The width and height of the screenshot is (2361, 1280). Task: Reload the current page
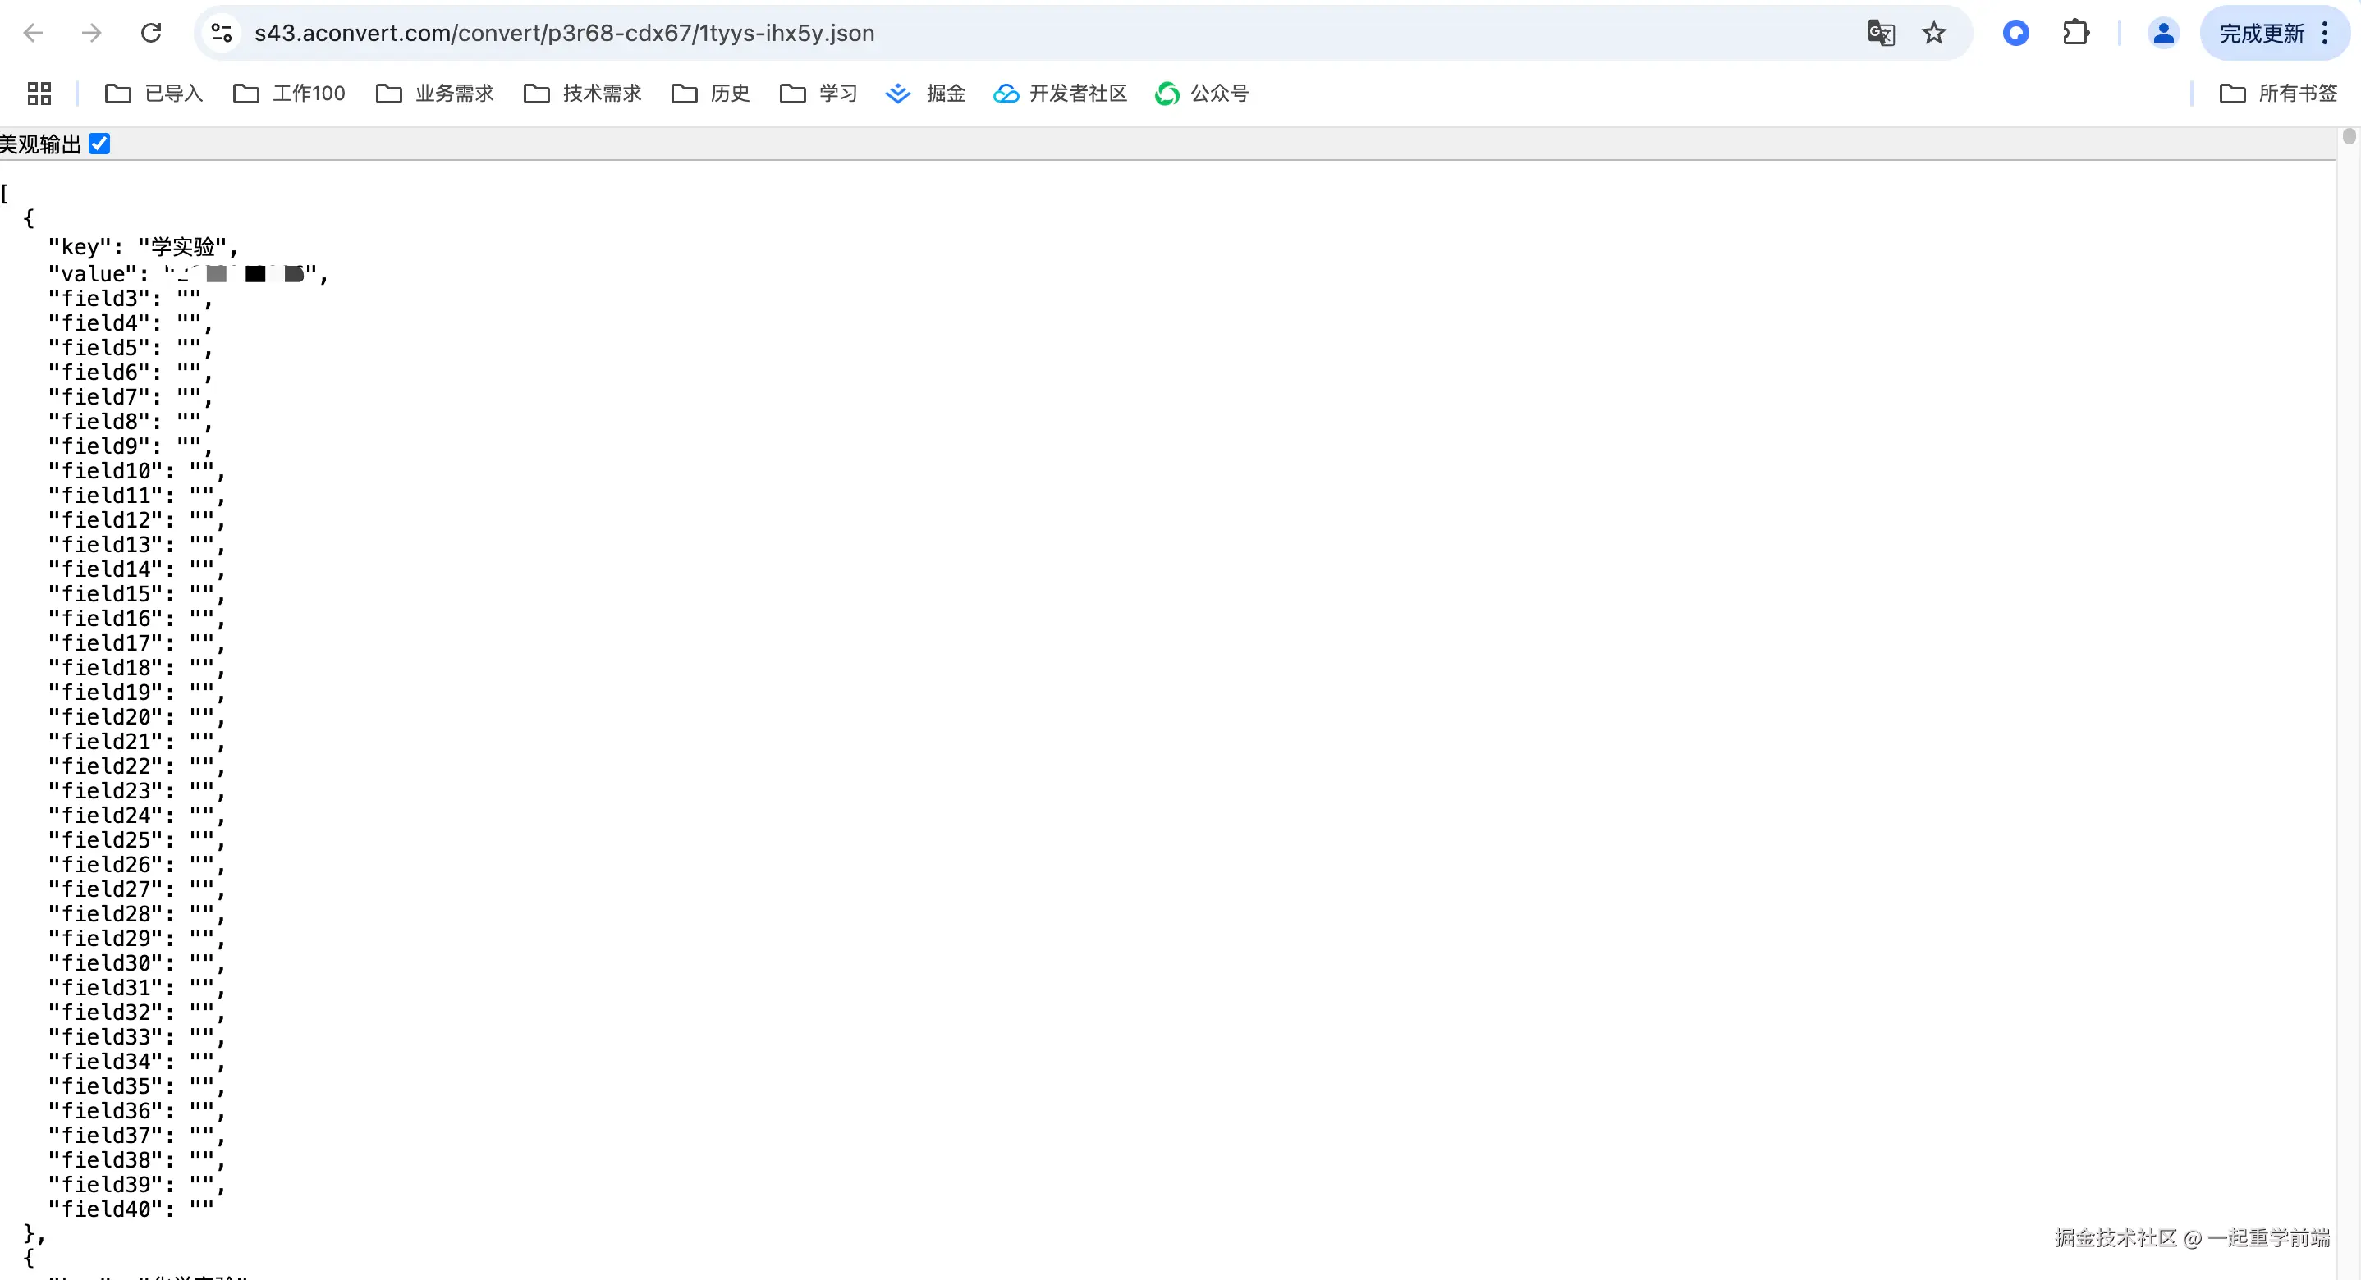(x=151, y=33)
